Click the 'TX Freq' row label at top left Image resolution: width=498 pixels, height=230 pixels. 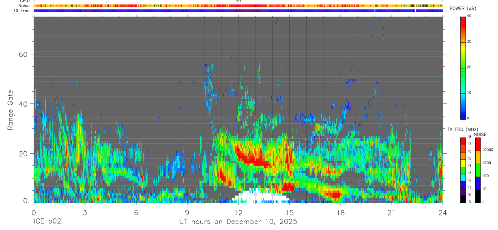point(22,11)
